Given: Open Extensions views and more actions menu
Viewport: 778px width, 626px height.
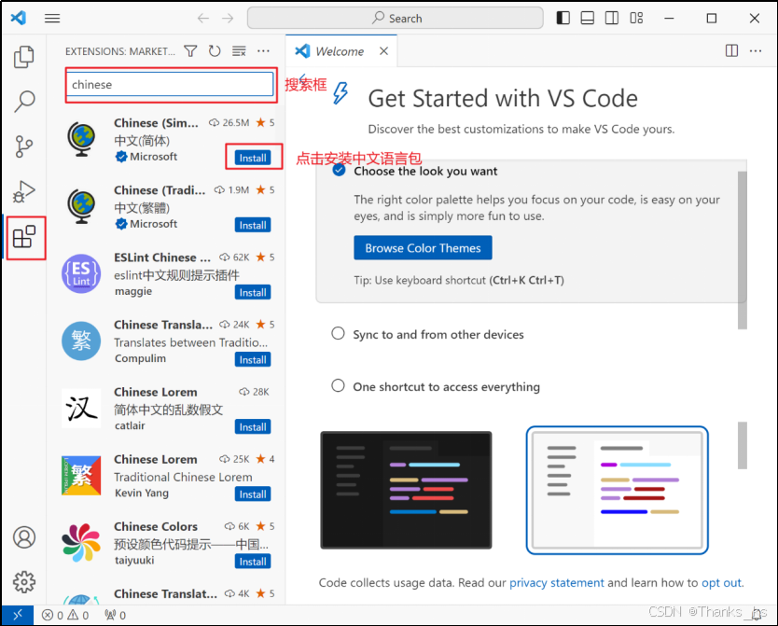Looking at the screenshot, I should 263,51.
